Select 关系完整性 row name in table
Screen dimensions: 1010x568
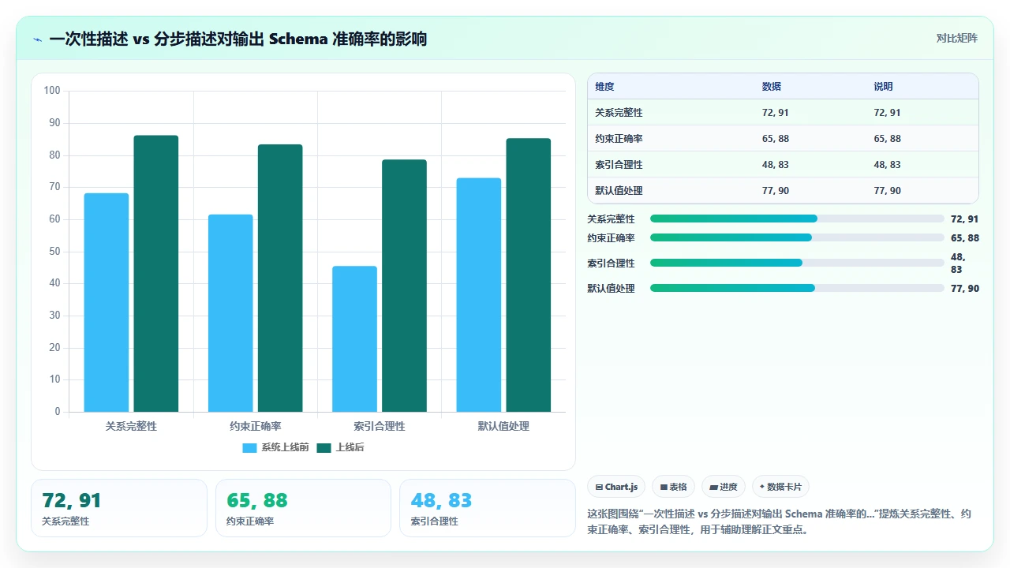point(619,113)
